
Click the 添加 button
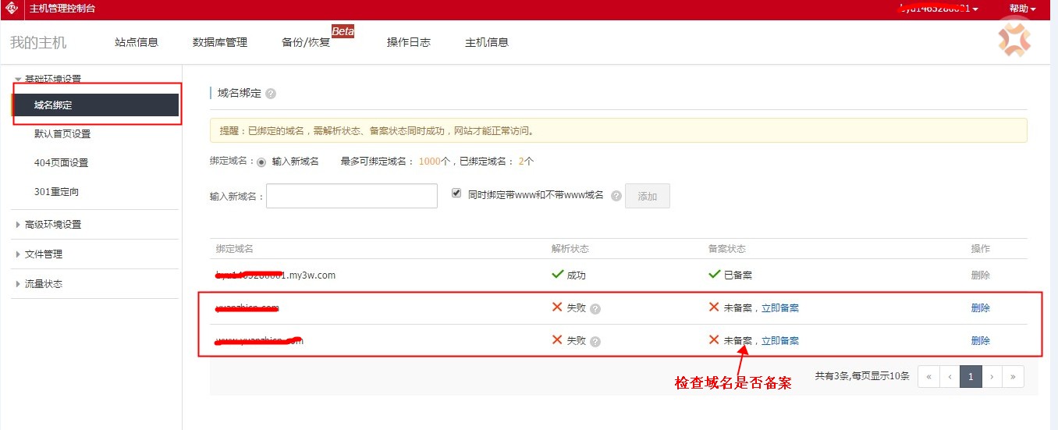tap(647, 196)
